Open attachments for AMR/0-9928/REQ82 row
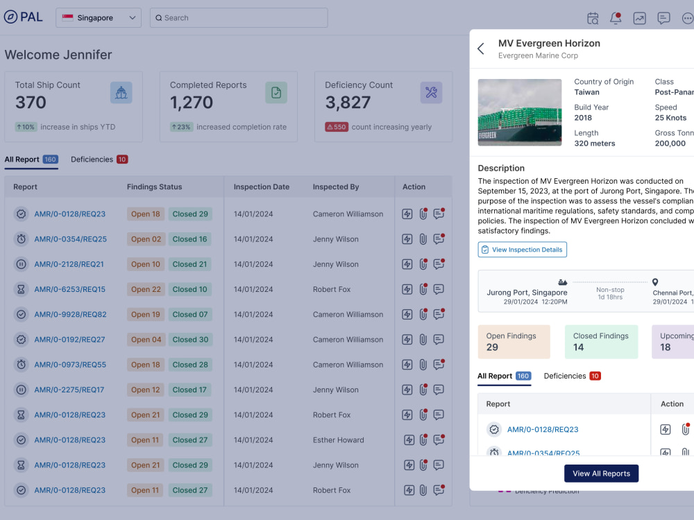694x520 pixels. coord(423,314)
